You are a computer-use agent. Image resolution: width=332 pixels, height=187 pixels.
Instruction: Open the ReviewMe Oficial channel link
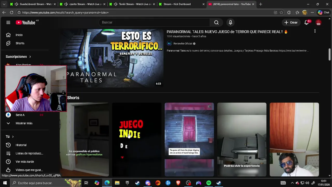(183, 44)
